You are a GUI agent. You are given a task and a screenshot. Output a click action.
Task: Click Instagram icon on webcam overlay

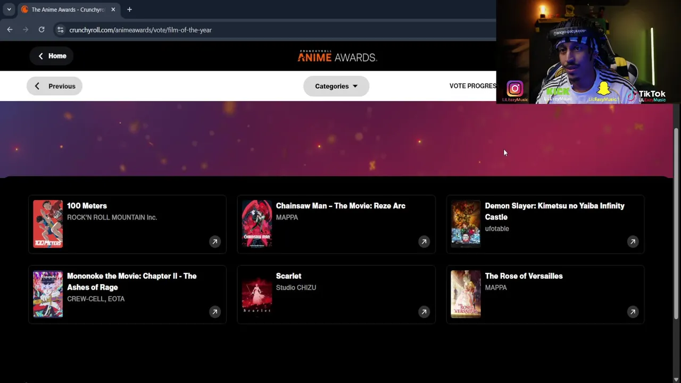pyautogui.click(x=514, y=89)
